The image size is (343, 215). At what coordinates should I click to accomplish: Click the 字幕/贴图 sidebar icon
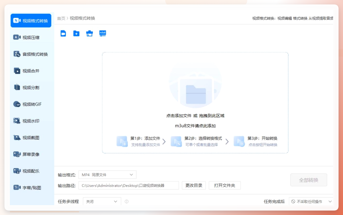point(17,188)
